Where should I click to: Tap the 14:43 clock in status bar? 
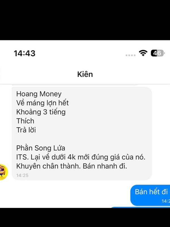click(24, 53)
